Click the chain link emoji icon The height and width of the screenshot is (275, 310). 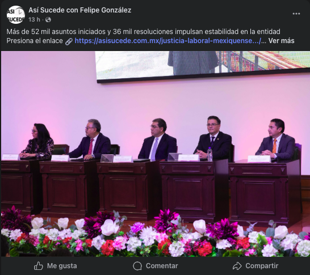pyautogui.click(x=69, y=41)
